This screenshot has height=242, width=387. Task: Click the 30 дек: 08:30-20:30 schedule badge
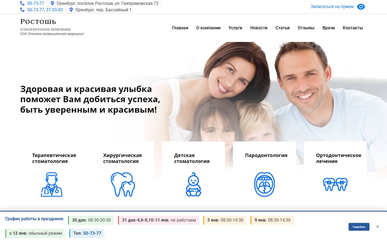[x=91, y=220]
